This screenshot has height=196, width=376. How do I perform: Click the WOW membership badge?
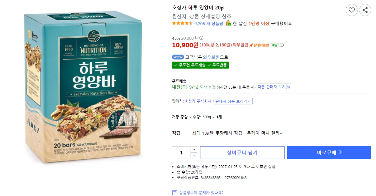coord(178,57)
